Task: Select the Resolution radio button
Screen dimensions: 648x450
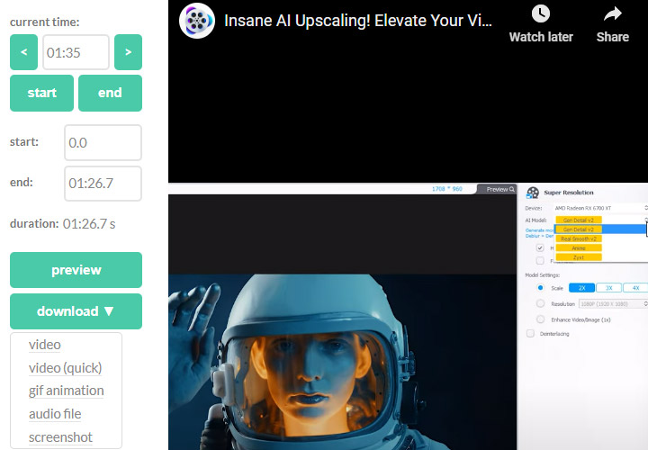Action: click(540, 303)
